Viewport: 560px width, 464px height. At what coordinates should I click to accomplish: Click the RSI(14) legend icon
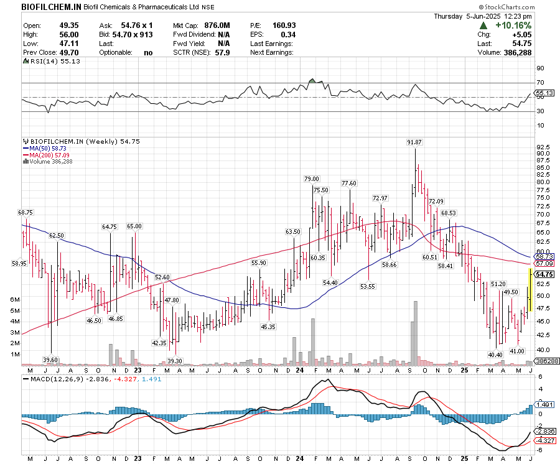[x=26, y=61]
